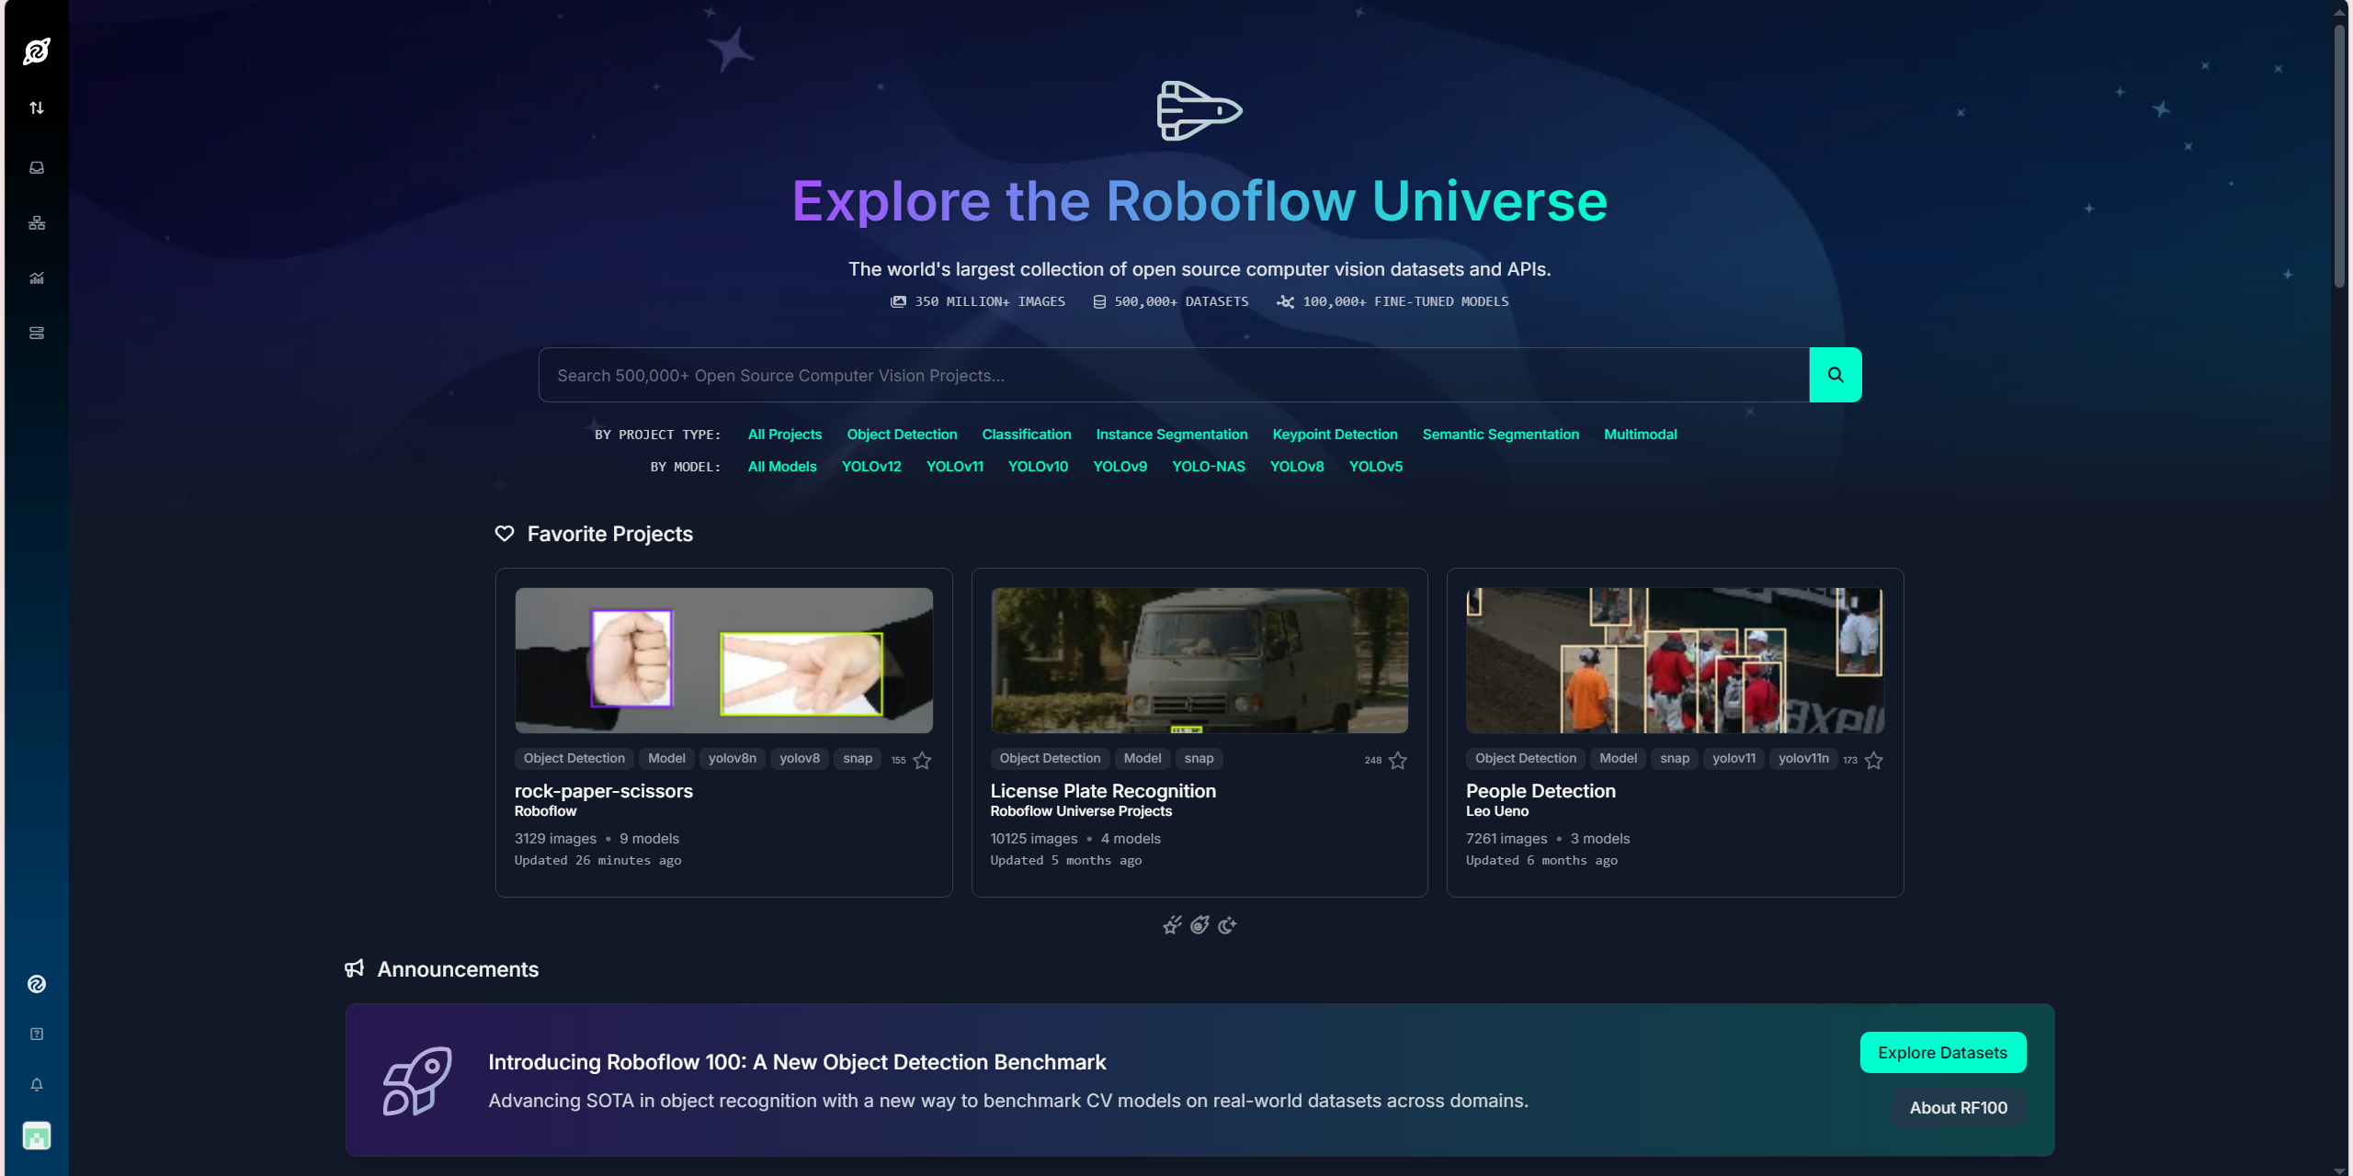Viewport: 2353px width, 1176px height.
Task: Click the teal search magnifier button
Action: [x=1836, y=375]
